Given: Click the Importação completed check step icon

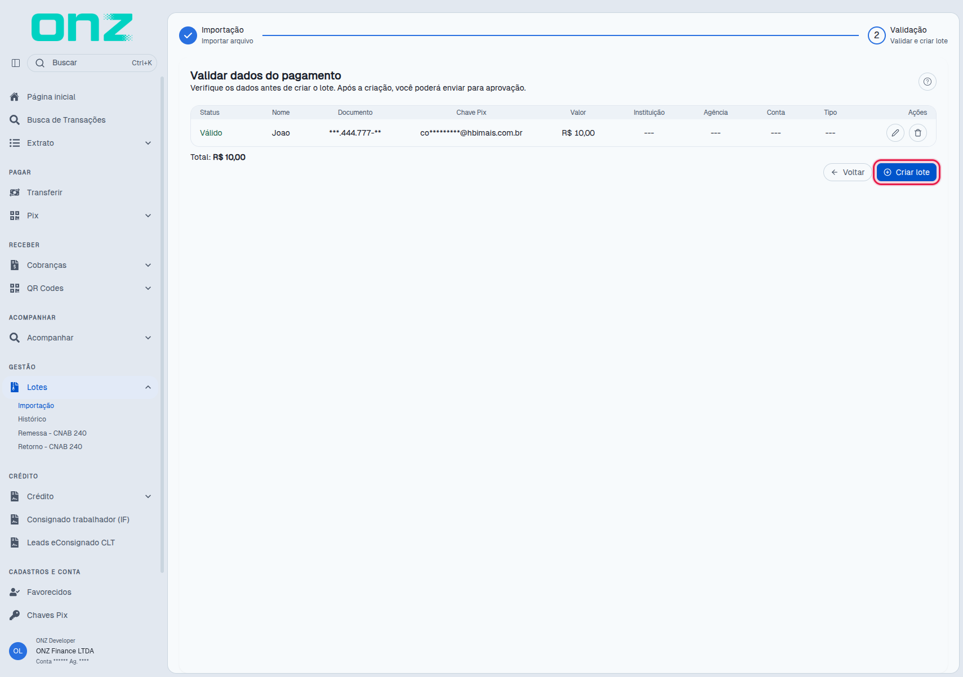Looking at the screenshot, I should pos(188,35).
